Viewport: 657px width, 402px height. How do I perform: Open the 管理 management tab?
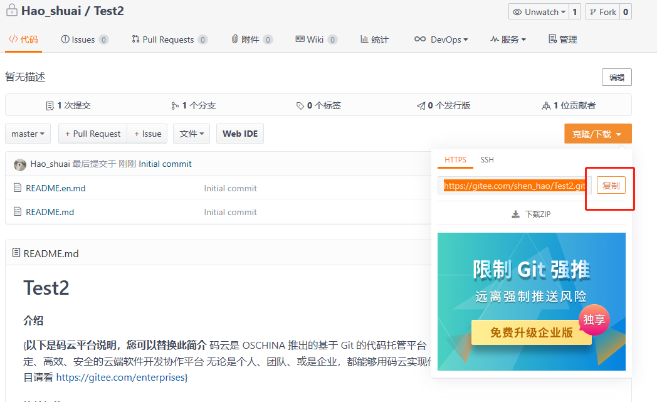pyautogui.click(x=563, y=40)
